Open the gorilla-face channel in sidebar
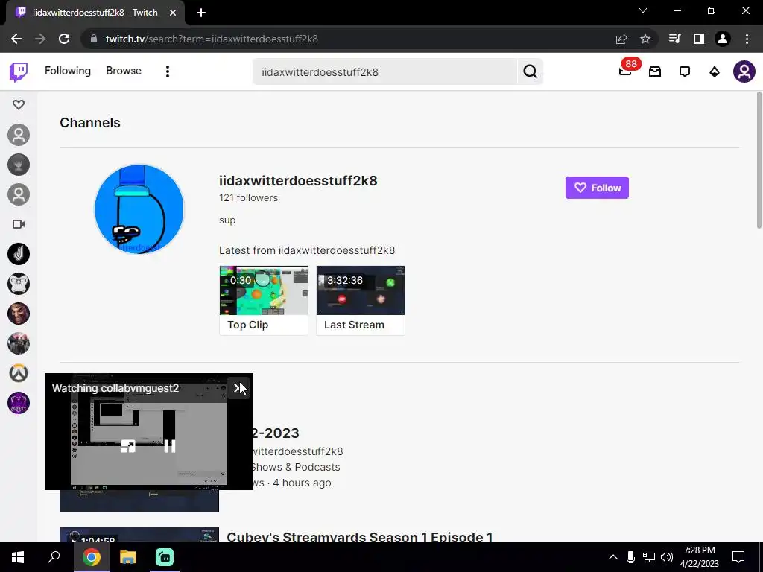The image size is (763, 572). click(x=19, y=284)
